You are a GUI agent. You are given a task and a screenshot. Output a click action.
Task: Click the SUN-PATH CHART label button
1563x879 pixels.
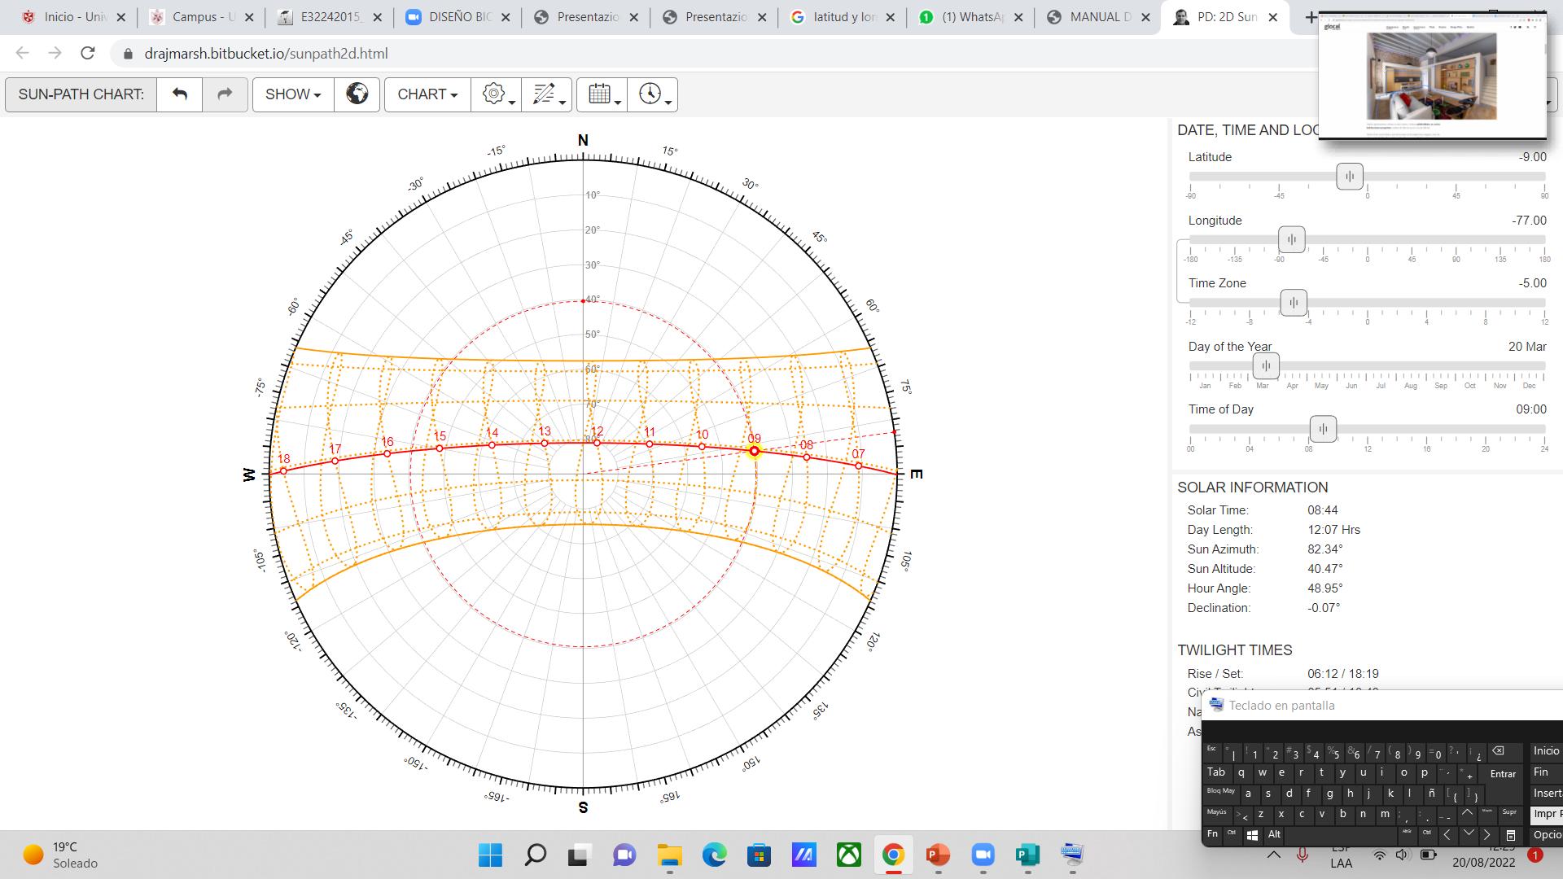(x=81, y=94)
